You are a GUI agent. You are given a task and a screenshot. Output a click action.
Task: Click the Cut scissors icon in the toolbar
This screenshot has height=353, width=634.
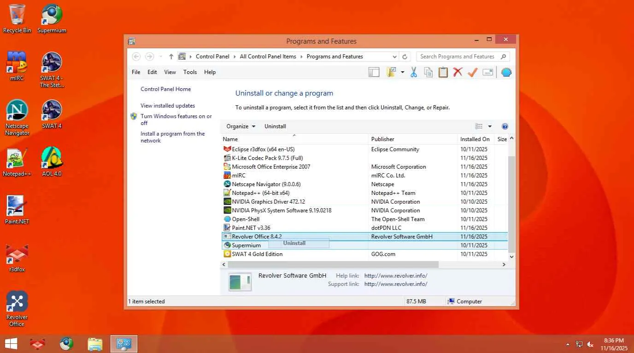pos(413,72)
